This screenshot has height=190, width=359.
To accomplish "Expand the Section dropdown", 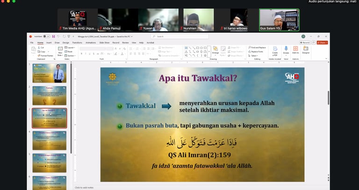I will tap(70, 56).
